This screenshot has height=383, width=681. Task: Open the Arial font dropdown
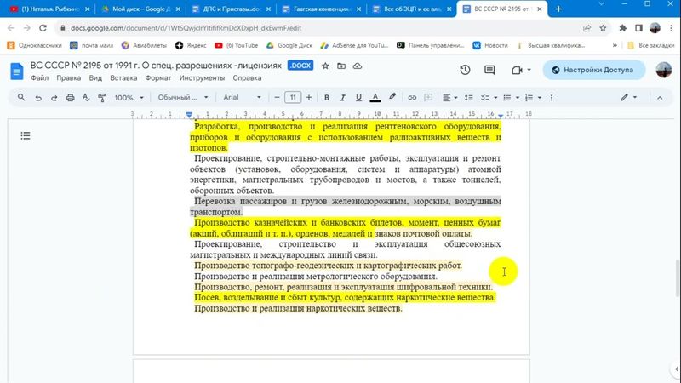pos(242,98)
